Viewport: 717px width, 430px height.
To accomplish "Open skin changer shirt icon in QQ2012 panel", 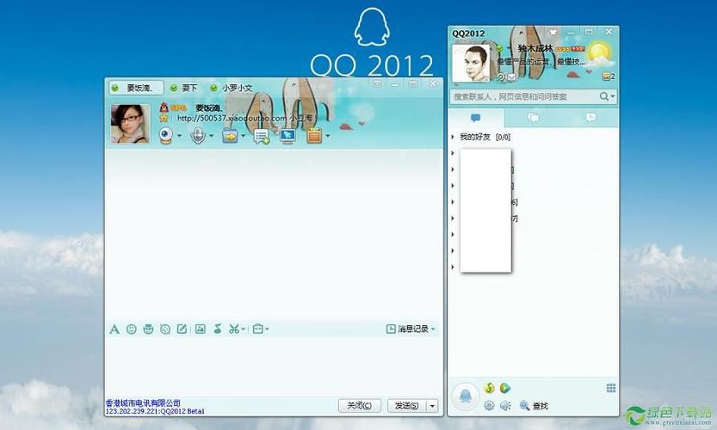I will coord(553,32).
